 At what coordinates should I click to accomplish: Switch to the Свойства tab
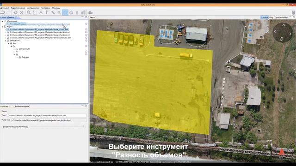click(4, 107)
